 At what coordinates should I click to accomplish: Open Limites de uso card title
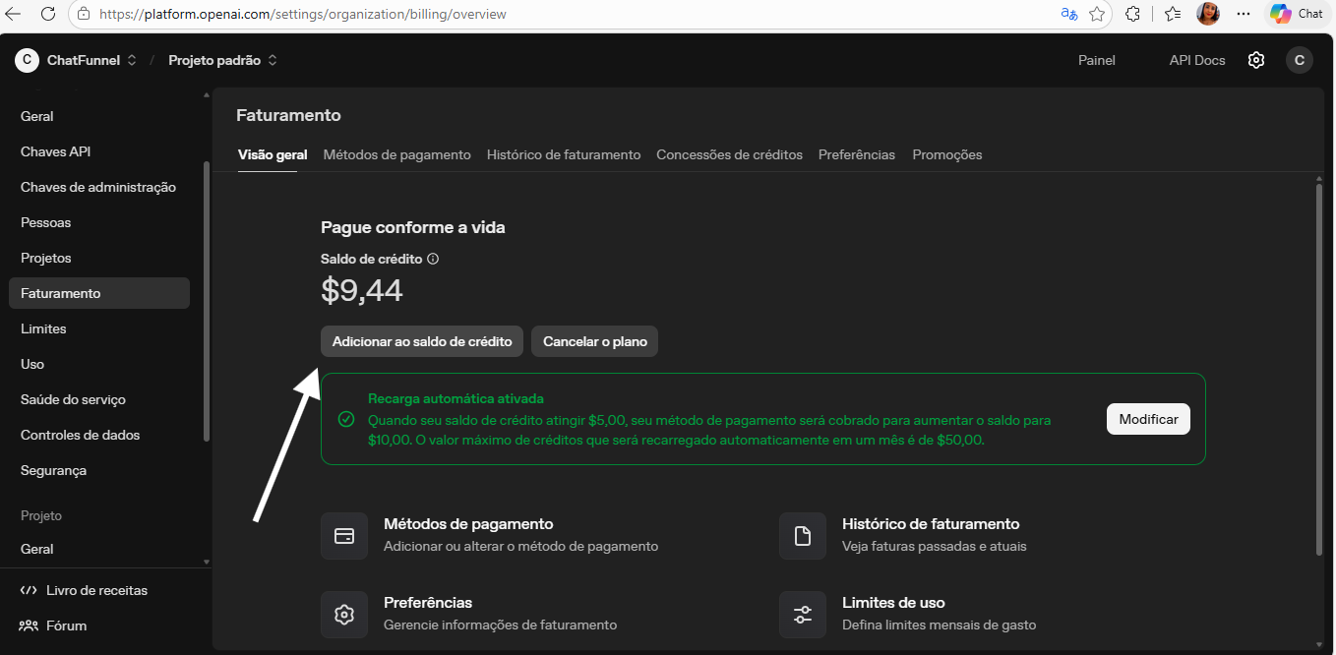(x=893, y=603)
